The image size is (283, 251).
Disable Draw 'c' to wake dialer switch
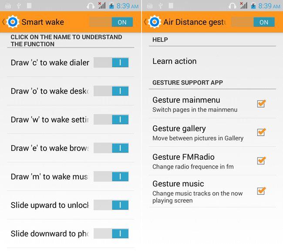pos(111,62)
